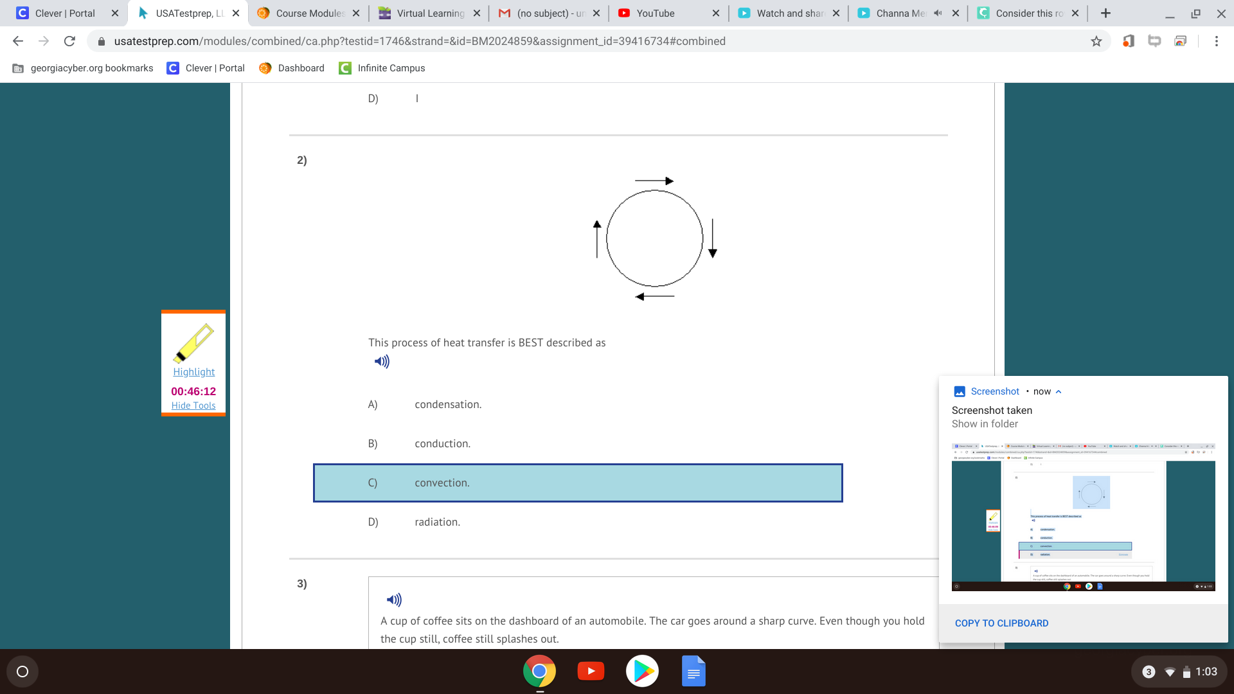Click COPY TO CLIPBOARD button

click(x=1001, y=623)
